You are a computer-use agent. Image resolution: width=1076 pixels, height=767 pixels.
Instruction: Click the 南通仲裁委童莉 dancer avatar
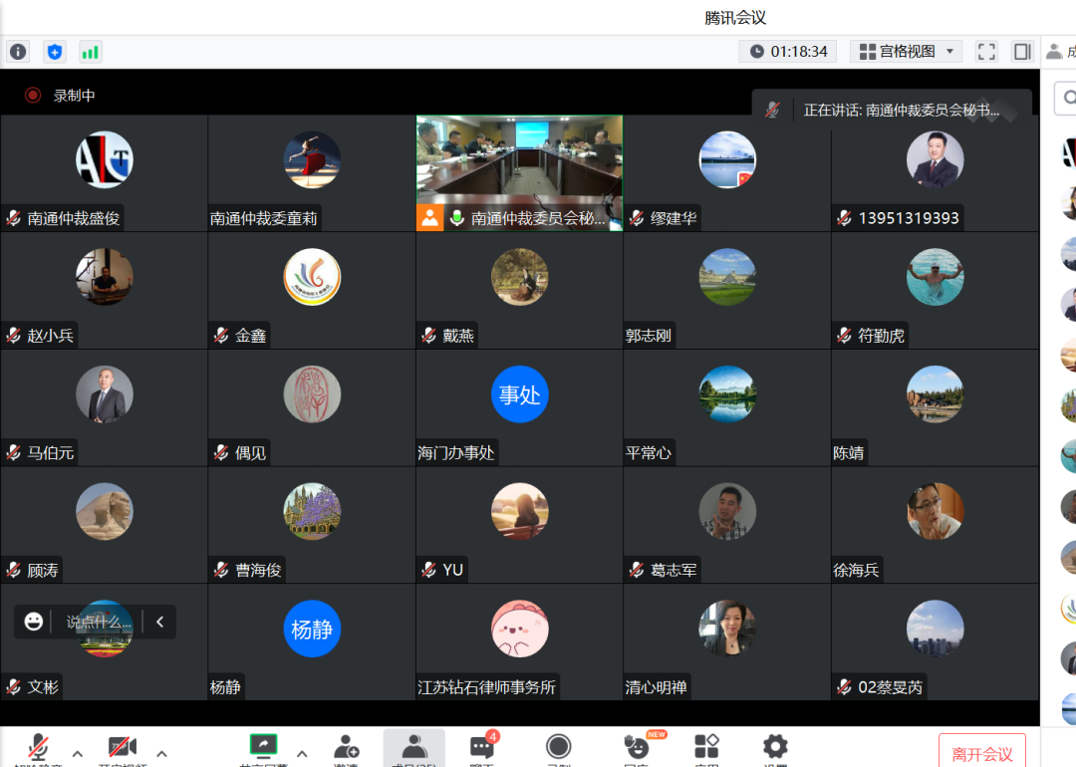click(x=312, y=159)
